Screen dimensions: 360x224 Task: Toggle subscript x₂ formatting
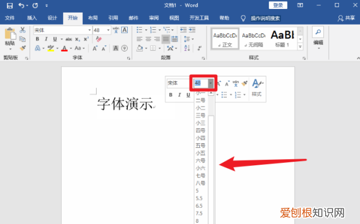(77, 39)
